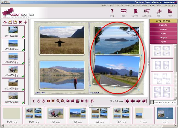Delete photo using X icon in photo panel
This screenshot has width=178, height=128.
point(20,22)
